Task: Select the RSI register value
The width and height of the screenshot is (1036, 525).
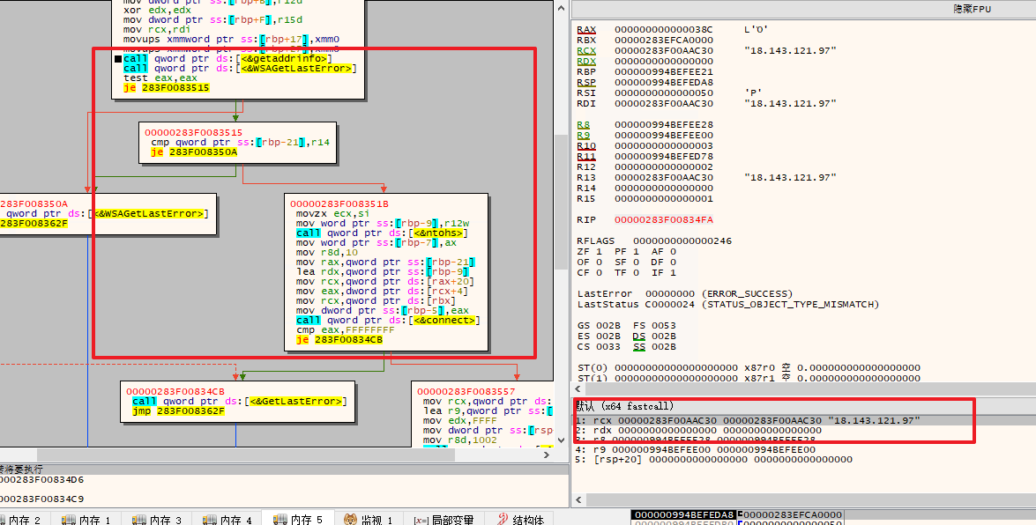Action: tap(663, 93)
